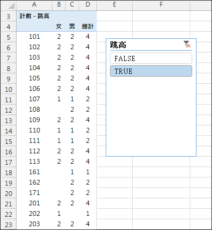Click the 男 column label cell
This screenshot has height=230, width=212.
coord(72,27)
